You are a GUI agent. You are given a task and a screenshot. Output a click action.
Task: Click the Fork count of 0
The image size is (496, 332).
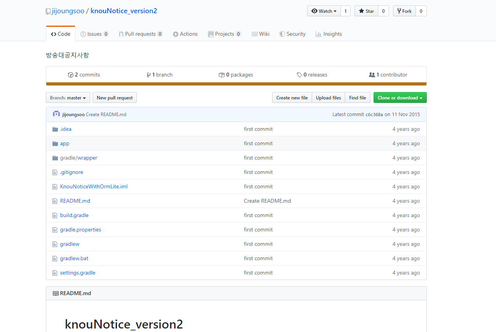pyautogui.click(x=421, y=11)
